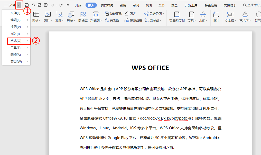Open Print Preview from the quick toolbar
The width and height of the screenshot is (261, 155).
pos(46,5)
